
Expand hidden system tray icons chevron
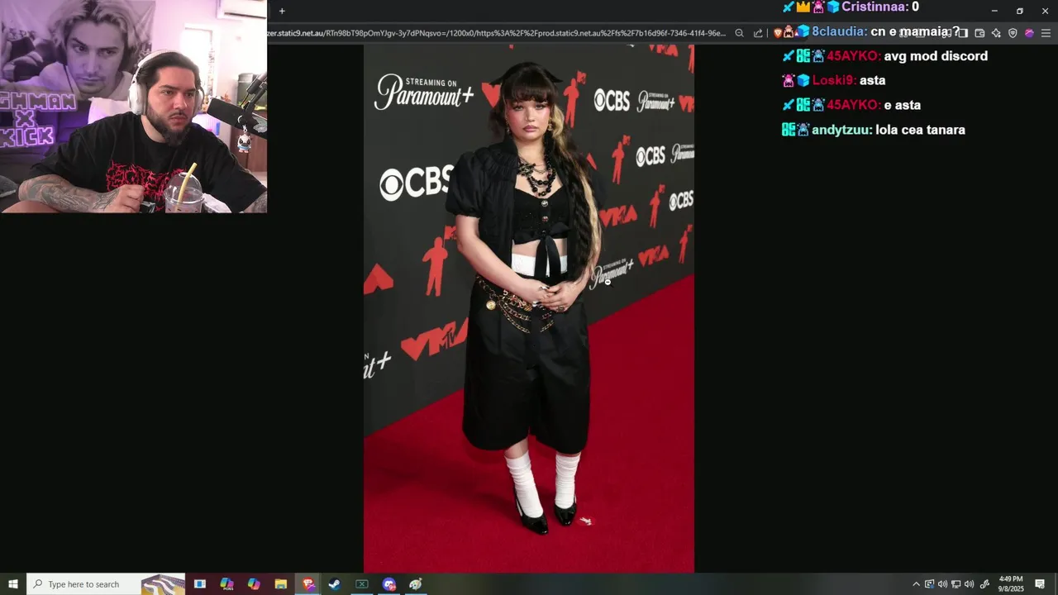[916, 584]
